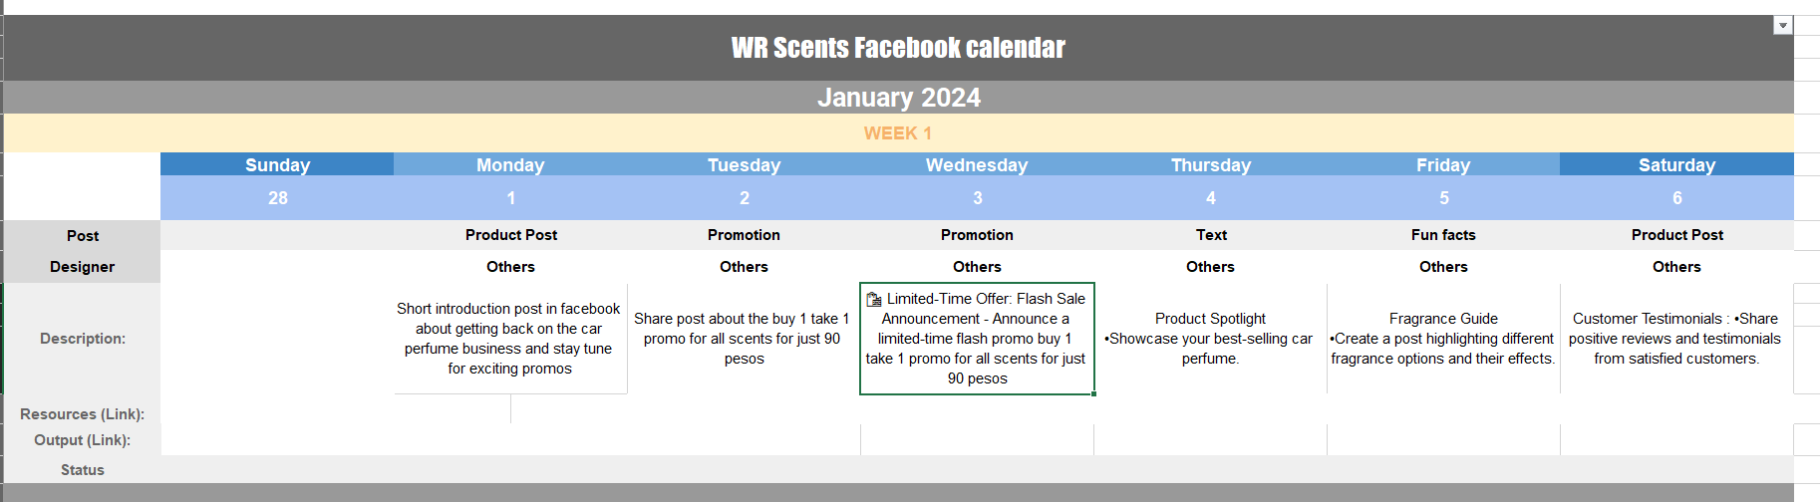The width and height of the screenshot is (1820, 502).
Task: Select the Status row label
Action: pos(82,470)
